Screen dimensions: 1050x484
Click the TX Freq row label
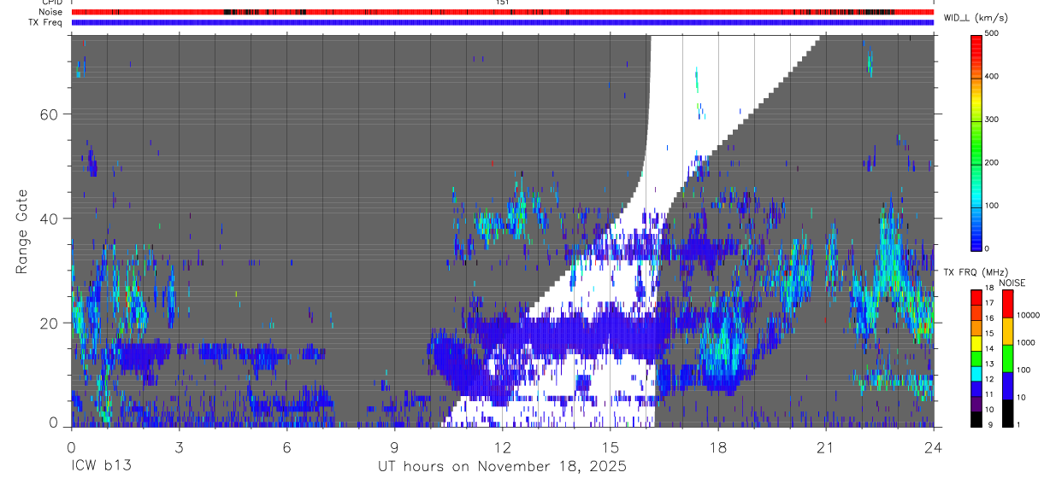(x=45, y=22)
